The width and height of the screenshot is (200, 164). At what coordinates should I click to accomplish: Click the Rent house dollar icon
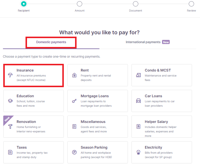(x=74, y=75)
